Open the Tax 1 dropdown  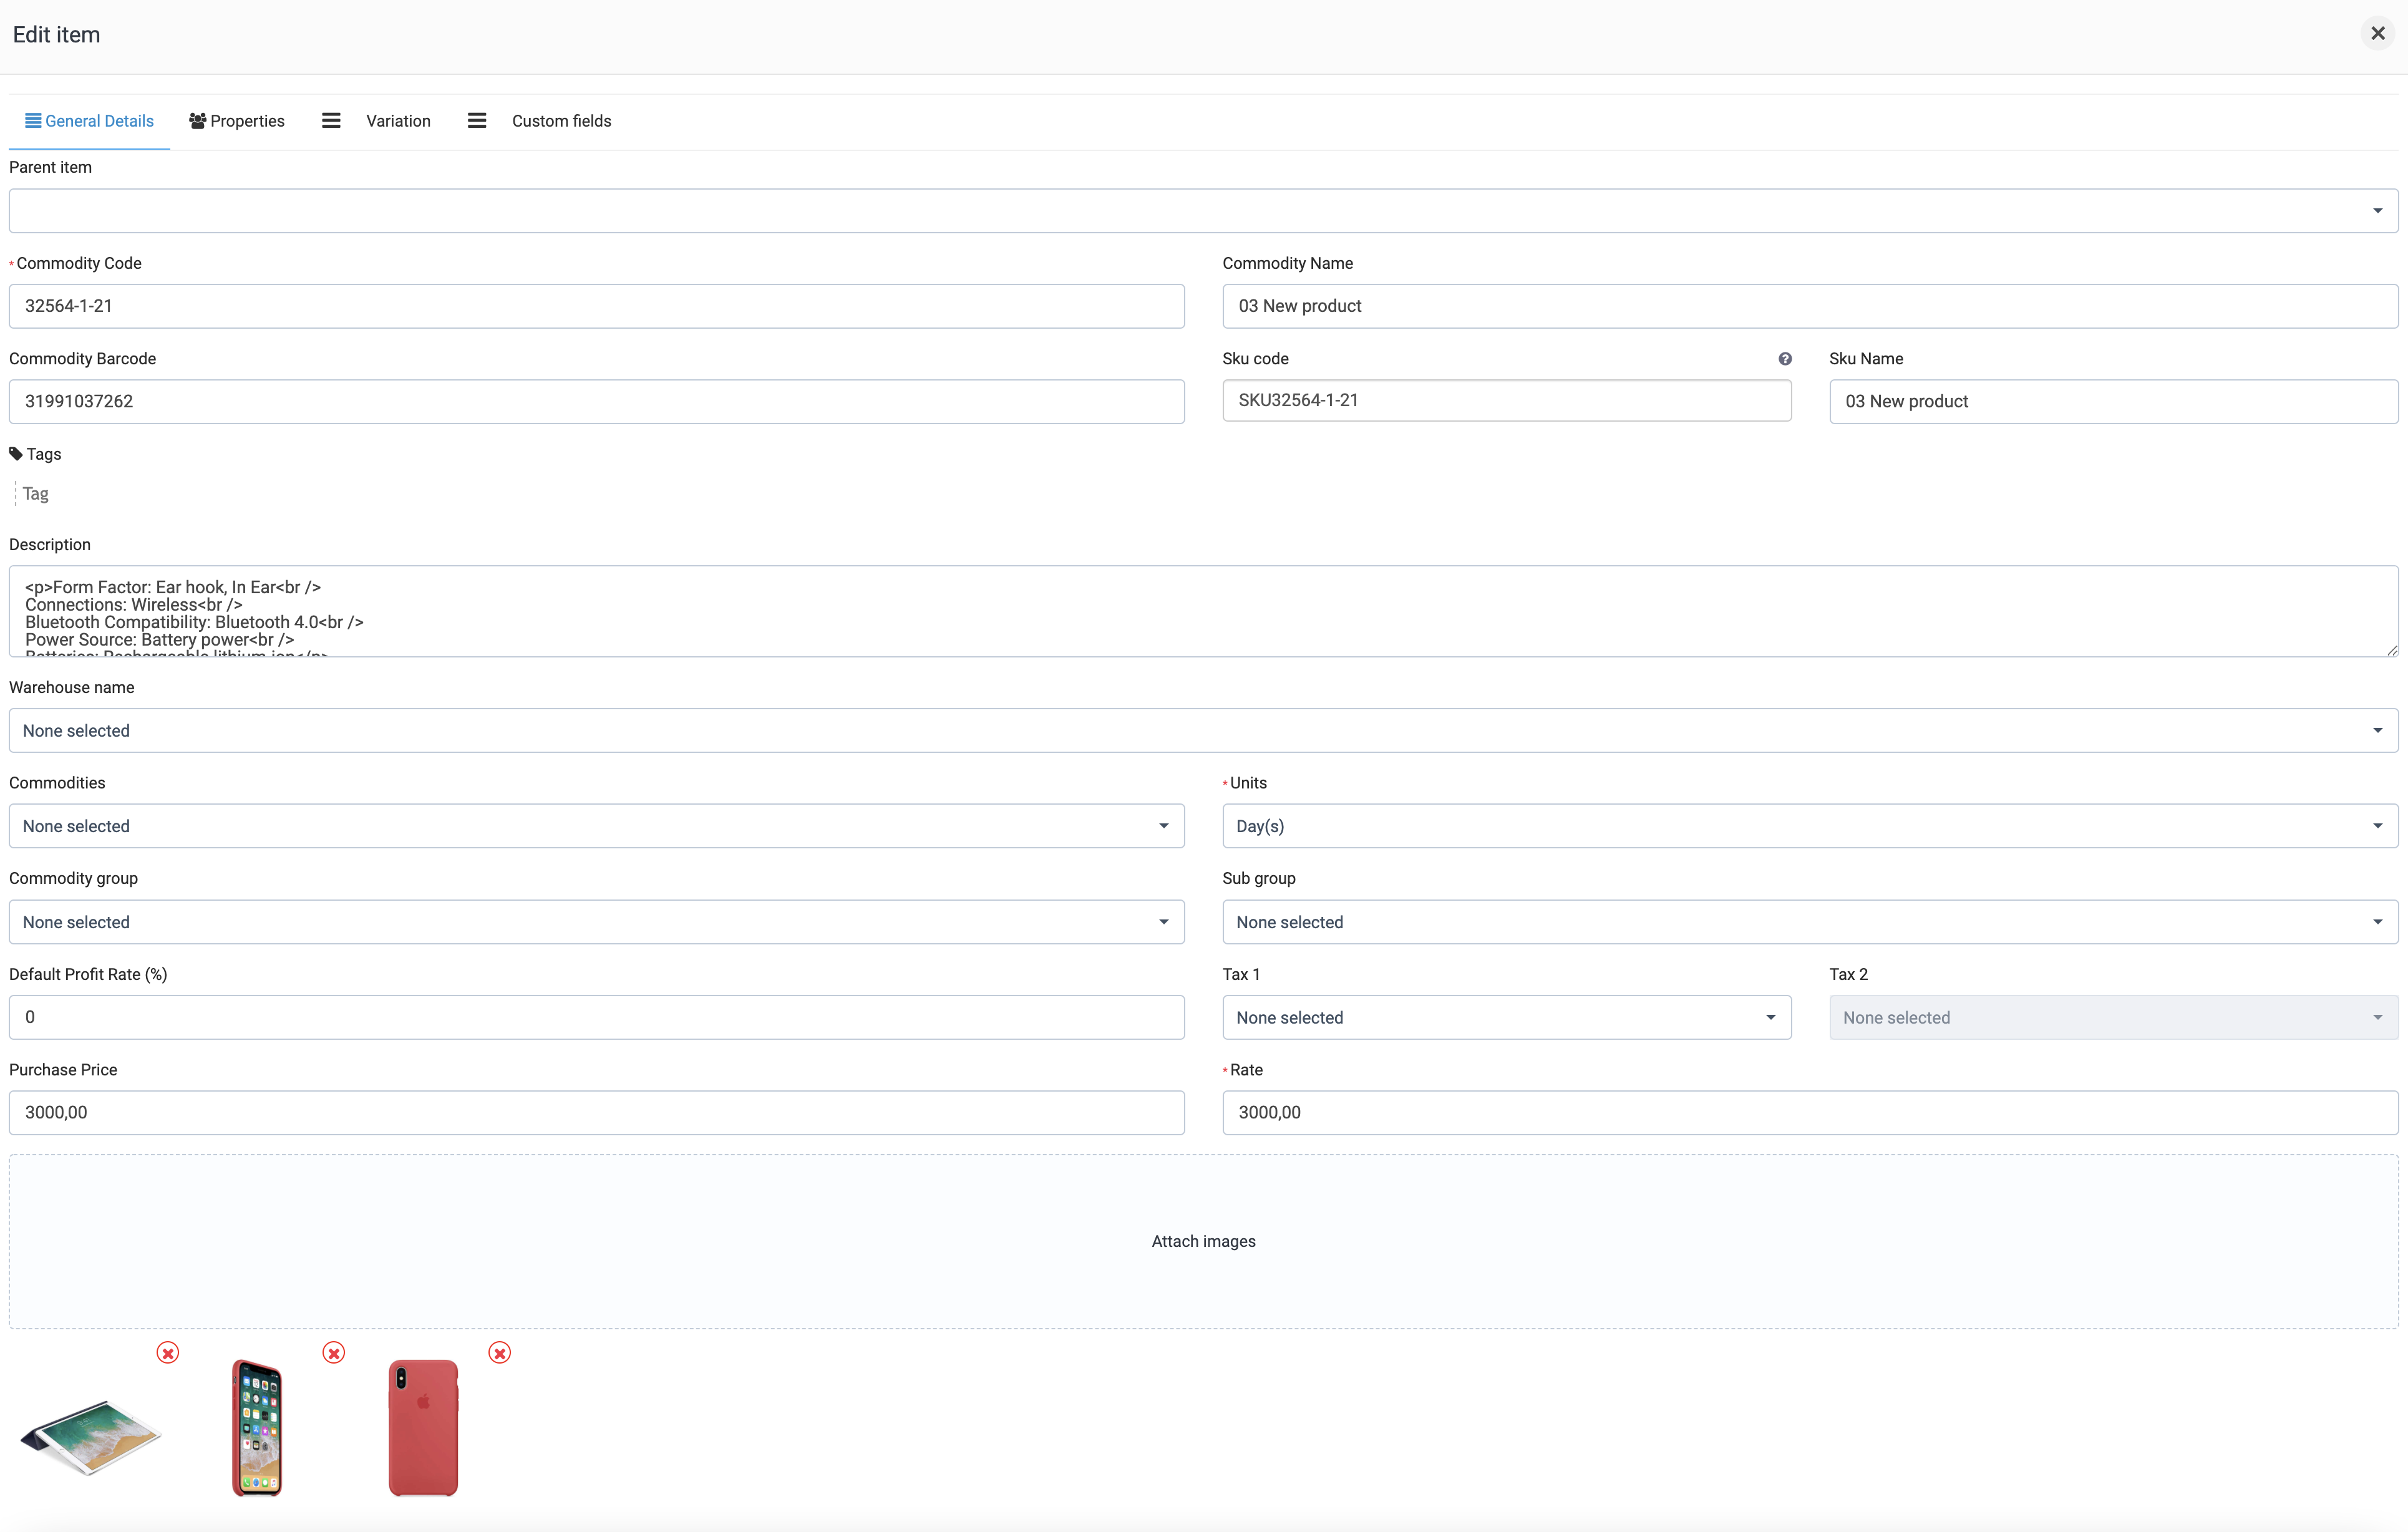coord(1507,1017)
